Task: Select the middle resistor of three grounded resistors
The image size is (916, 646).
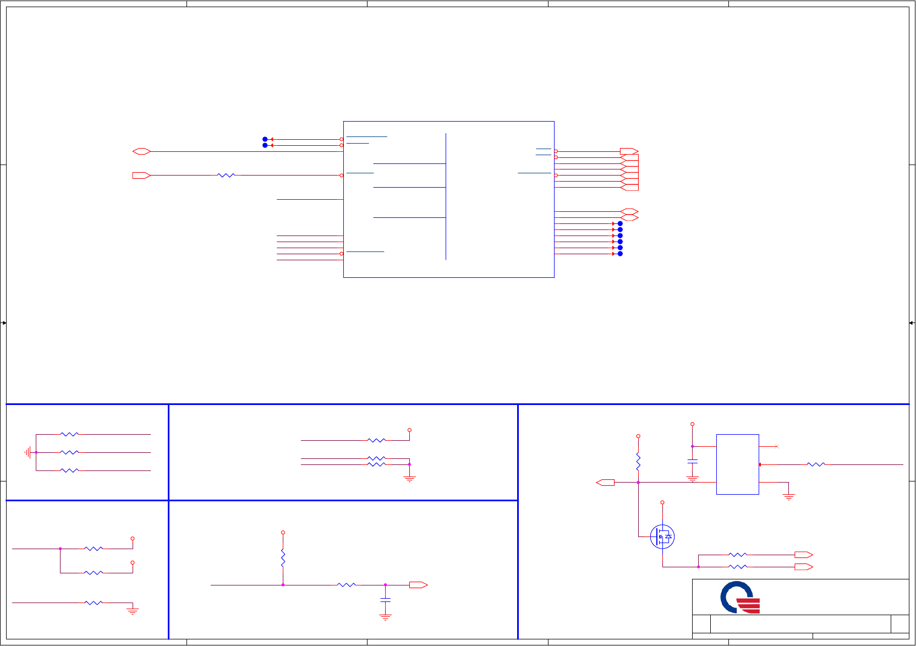Action: click(69, 452)
